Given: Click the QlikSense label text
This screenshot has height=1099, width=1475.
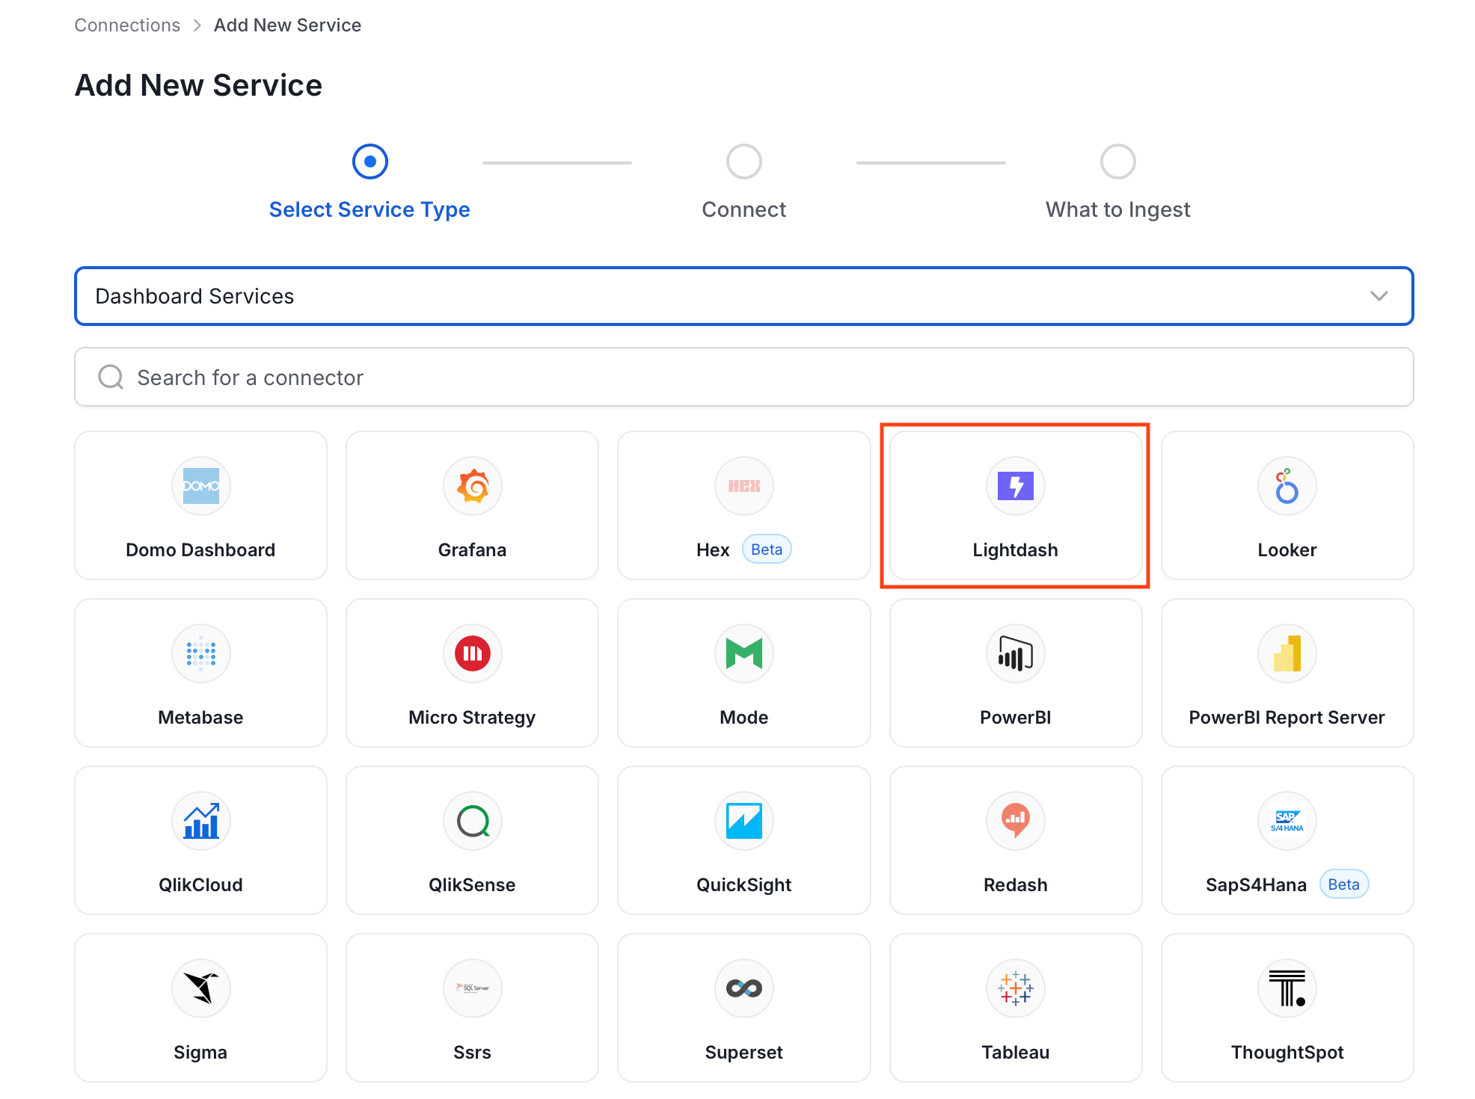Looking at the screenshot, I should pos(473,885).
